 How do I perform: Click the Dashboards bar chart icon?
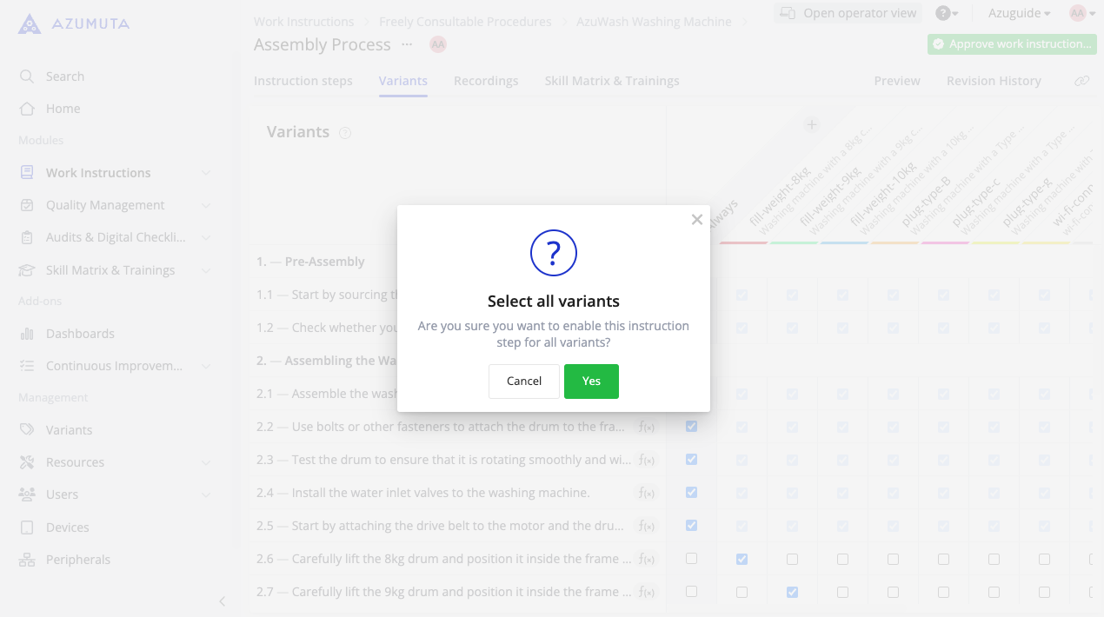(x=27, y=334)
